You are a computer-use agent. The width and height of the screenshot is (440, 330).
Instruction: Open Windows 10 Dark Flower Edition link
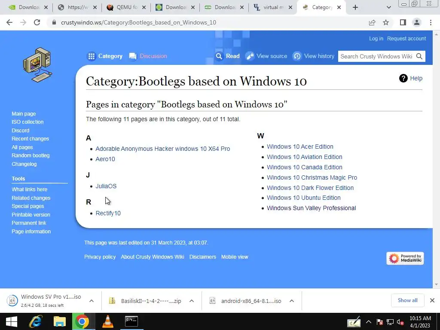[310, 188]
